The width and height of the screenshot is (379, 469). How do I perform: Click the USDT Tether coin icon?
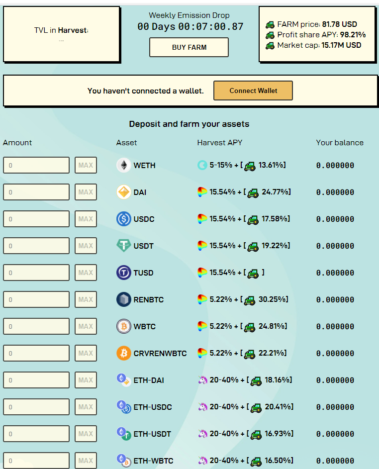coord(123,246)
